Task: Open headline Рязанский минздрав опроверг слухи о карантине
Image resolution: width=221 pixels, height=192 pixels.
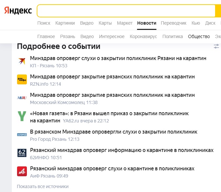Action: (x=112, y=168)
